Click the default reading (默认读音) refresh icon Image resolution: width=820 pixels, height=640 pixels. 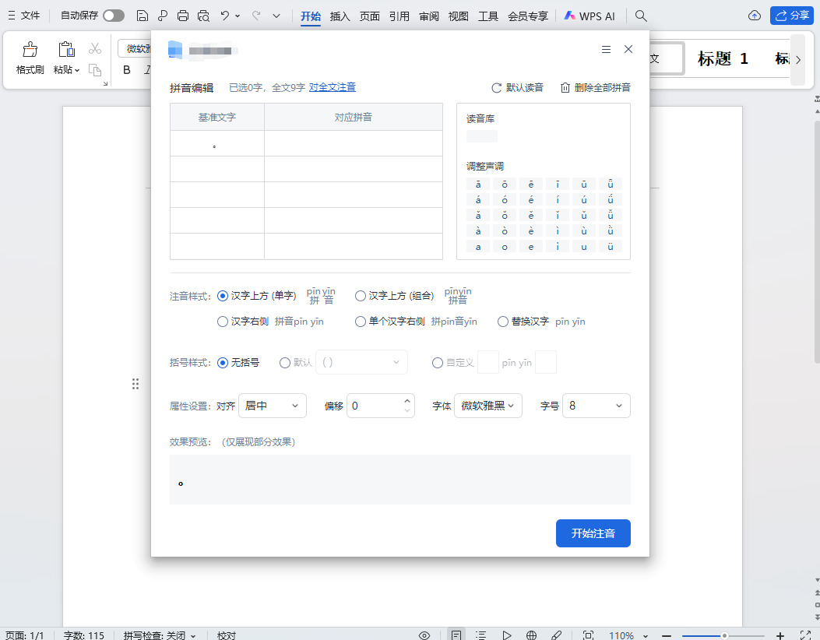(496, 88)
